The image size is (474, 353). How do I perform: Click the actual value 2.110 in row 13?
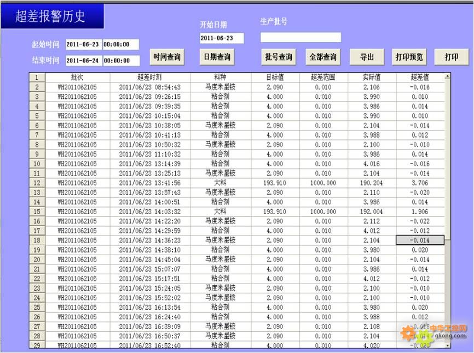tap(372, 192)
